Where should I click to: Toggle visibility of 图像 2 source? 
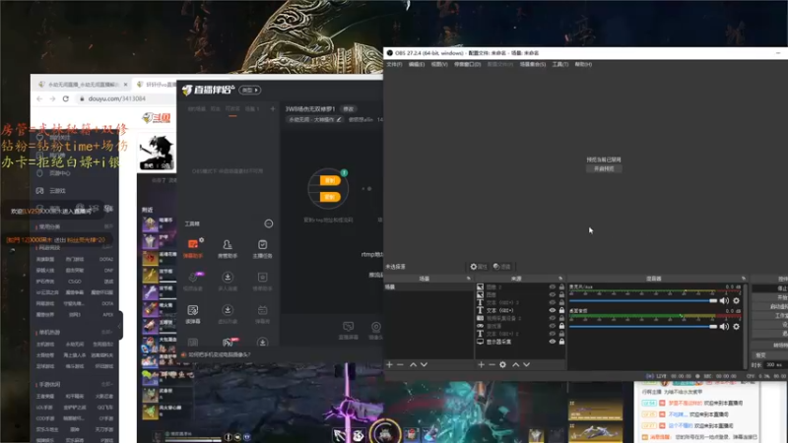[553, 287]
